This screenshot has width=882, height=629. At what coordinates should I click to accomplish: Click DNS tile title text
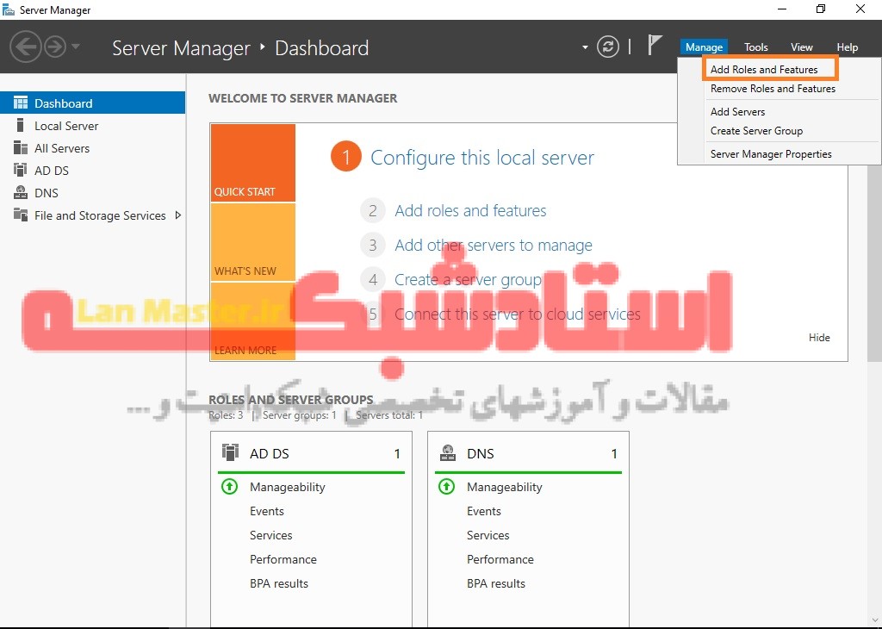tap(481, 453)
